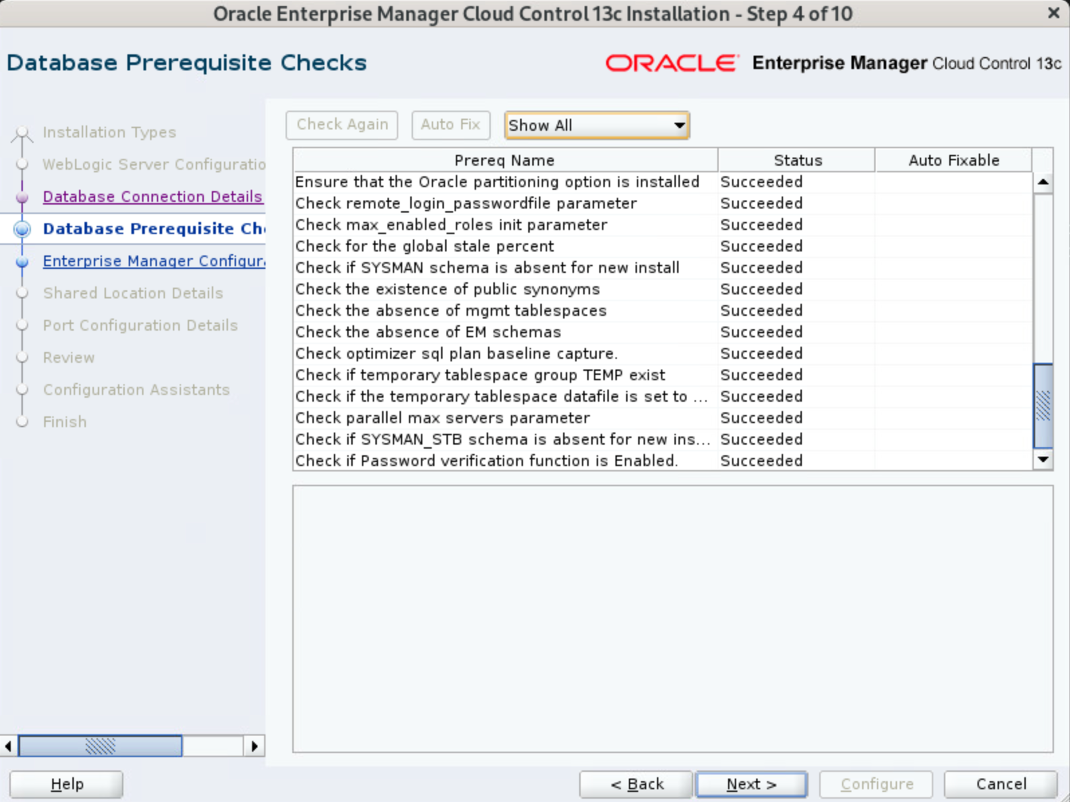This screenshot has width=1070, height=802.
Task: Select the remote_login_passwordfile parameter row
Action: pyautogui.click(x=662, y=203)
